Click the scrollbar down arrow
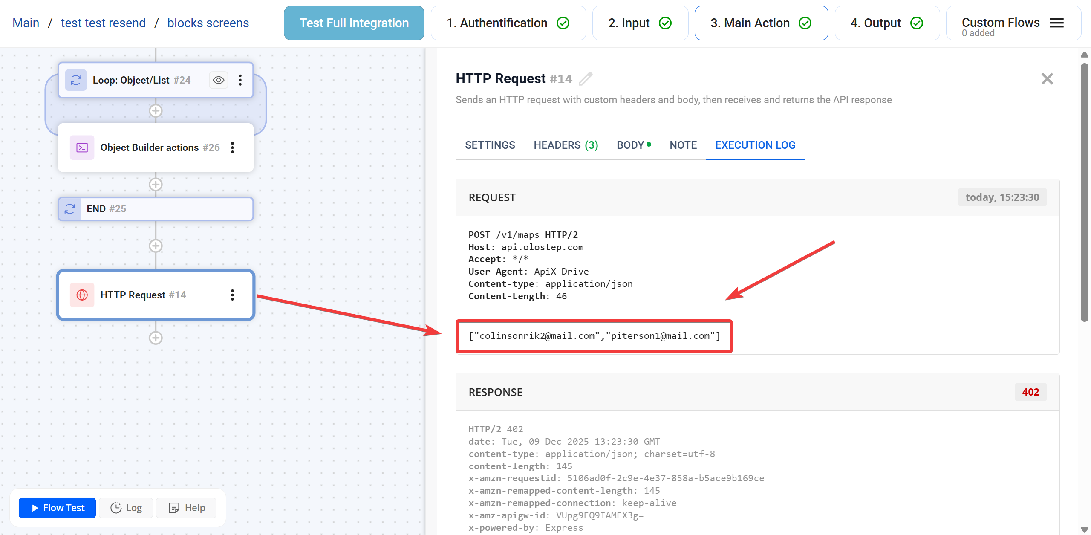 (x=1084, y=529)
